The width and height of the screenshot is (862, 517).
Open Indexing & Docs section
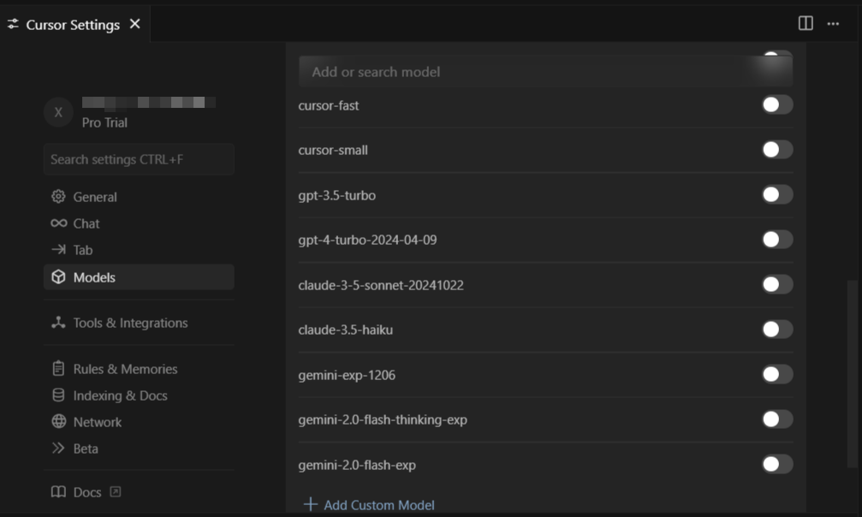tap(139, 395)
